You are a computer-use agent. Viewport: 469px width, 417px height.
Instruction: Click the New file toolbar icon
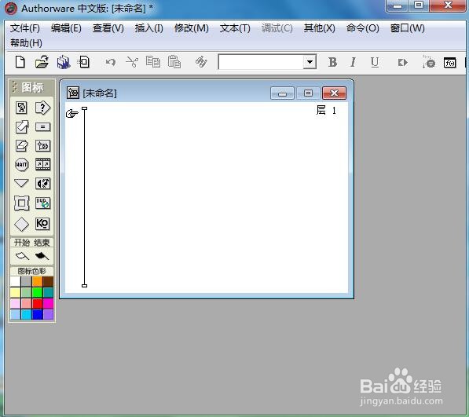click(20, 62)
